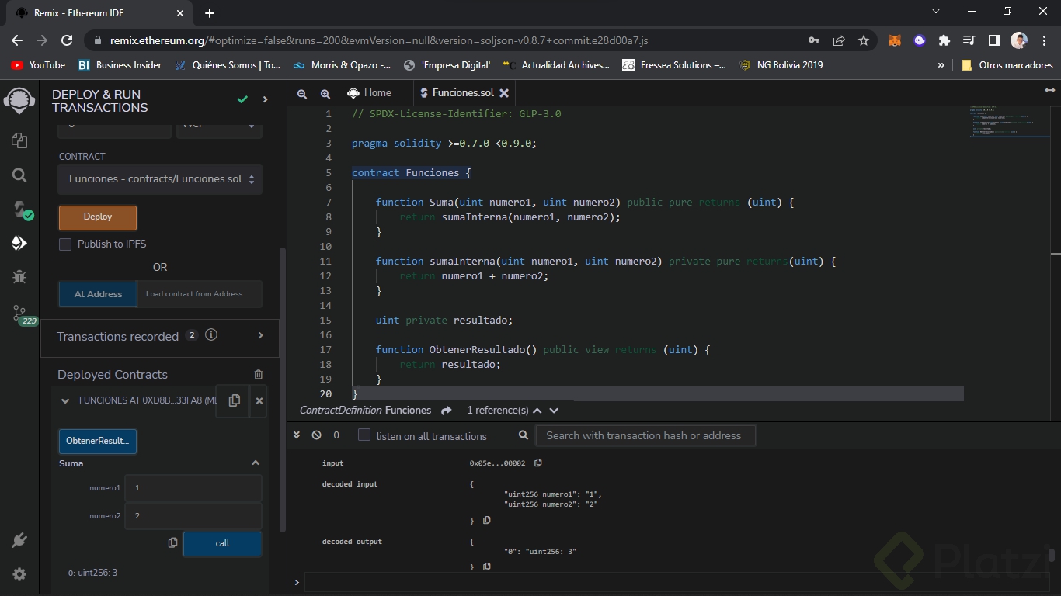Click the share page icon in address bar
Screen dimensions: 1061x596
coord(839,40)
